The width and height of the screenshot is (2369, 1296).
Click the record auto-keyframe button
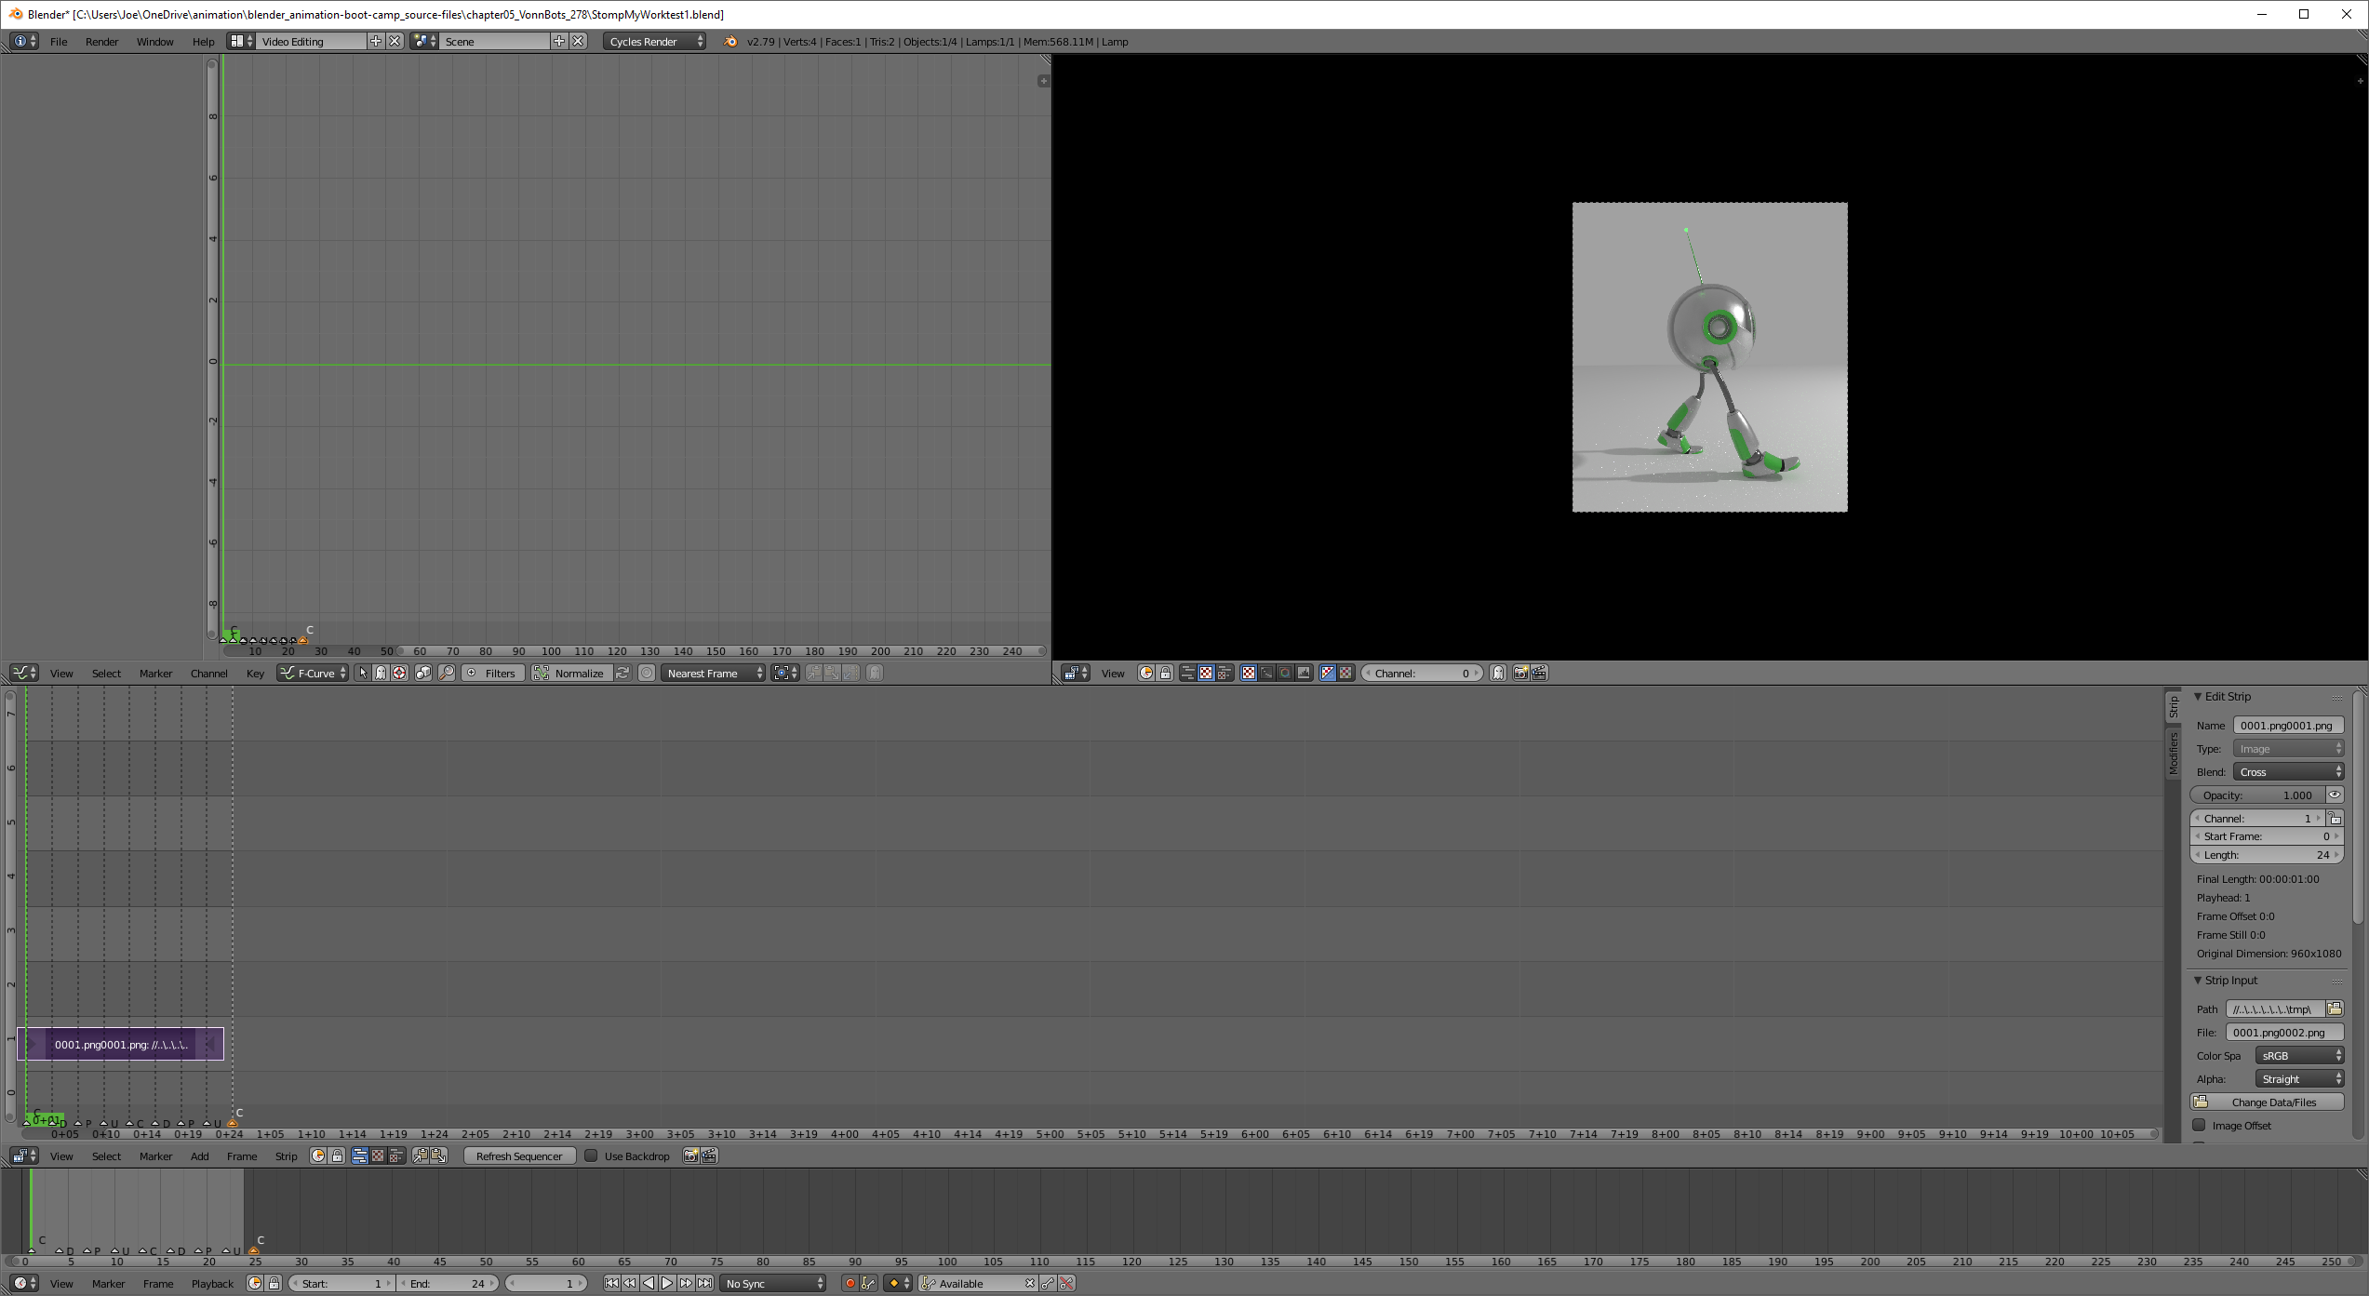(x=850, y=1283)
